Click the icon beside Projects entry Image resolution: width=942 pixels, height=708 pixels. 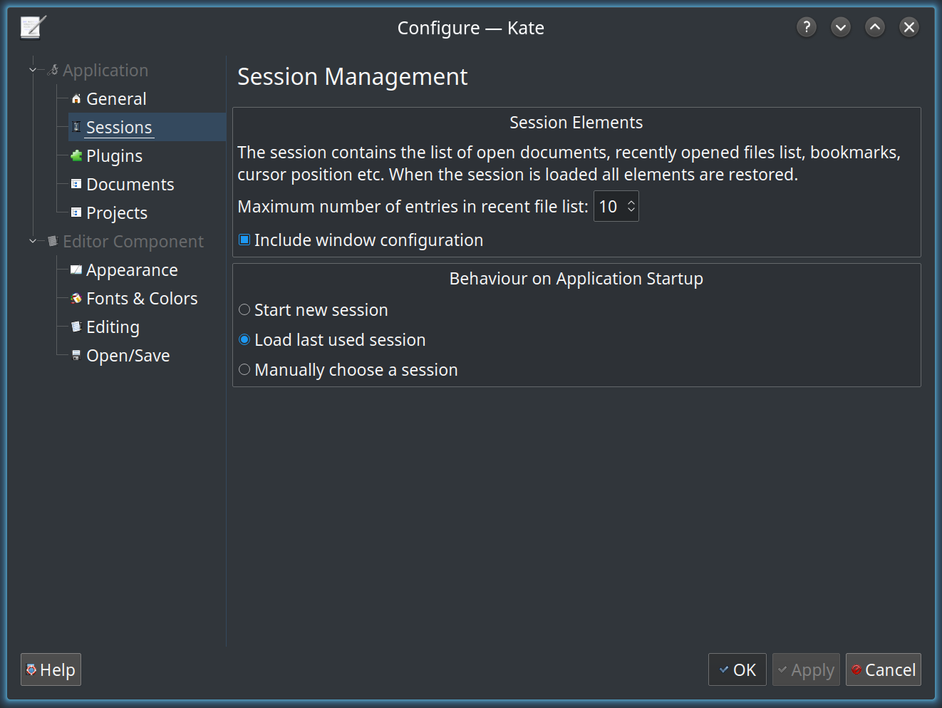[x=76, y=213]
